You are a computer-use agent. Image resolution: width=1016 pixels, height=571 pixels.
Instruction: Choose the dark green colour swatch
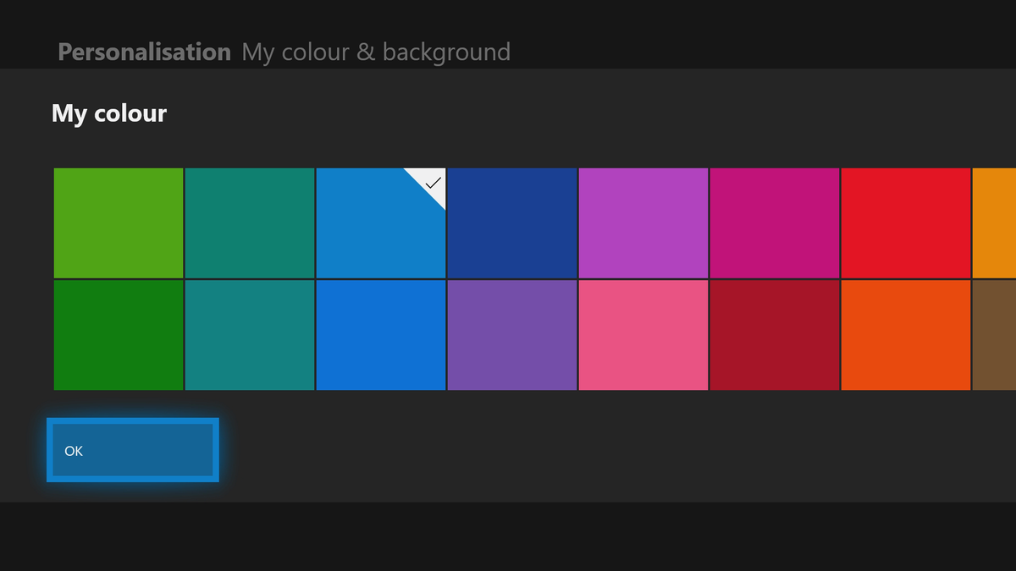pyautogui.click(x=119, y=335)
